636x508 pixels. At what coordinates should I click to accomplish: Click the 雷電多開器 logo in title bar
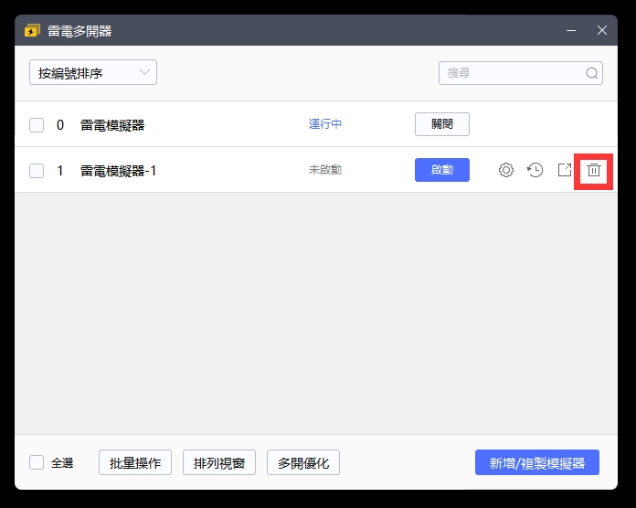pyautogui.click(x=32, y=31)
